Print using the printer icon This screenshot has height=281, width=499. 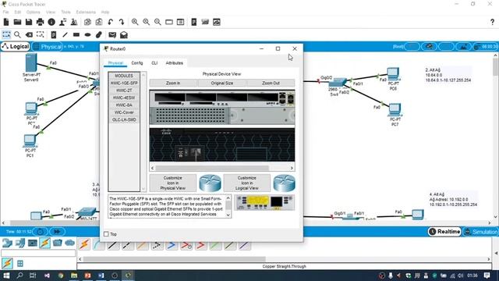[x=40, y=22]
